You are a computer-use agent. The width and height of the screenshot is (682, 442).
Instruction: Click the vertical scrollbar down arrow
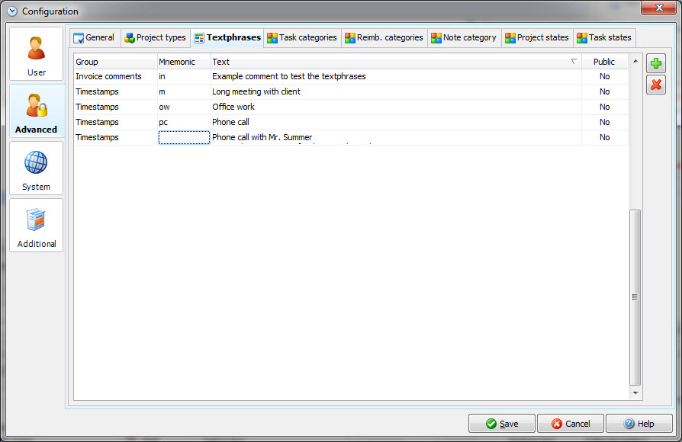pos(635,393)
